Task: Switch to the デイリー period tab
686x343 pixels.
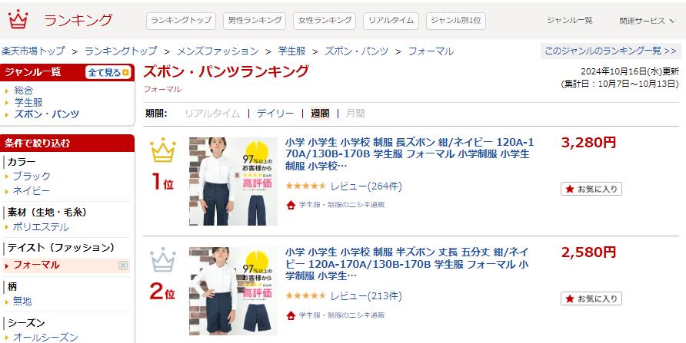Action: click(275, 114)
